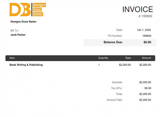The width and height of the screenshot is (160, 117).
Task: Open the Book Writing & Publishing line item
Action: click(26, 65)
